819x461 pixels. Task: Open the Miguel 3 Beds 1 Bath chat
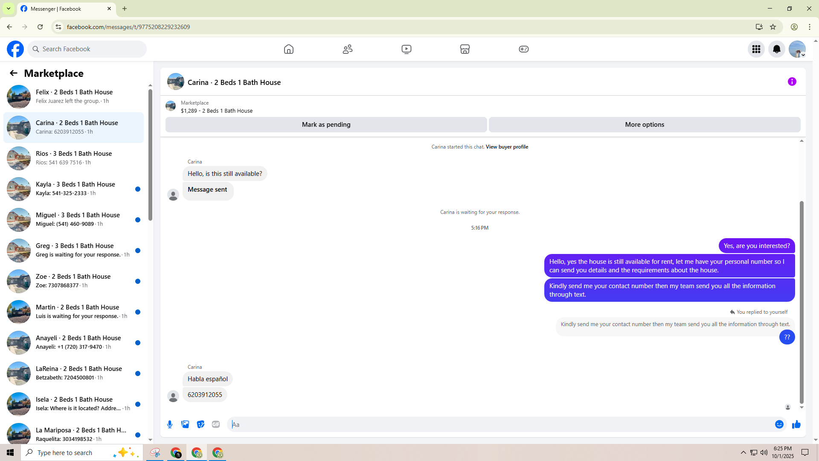(73, 220)
